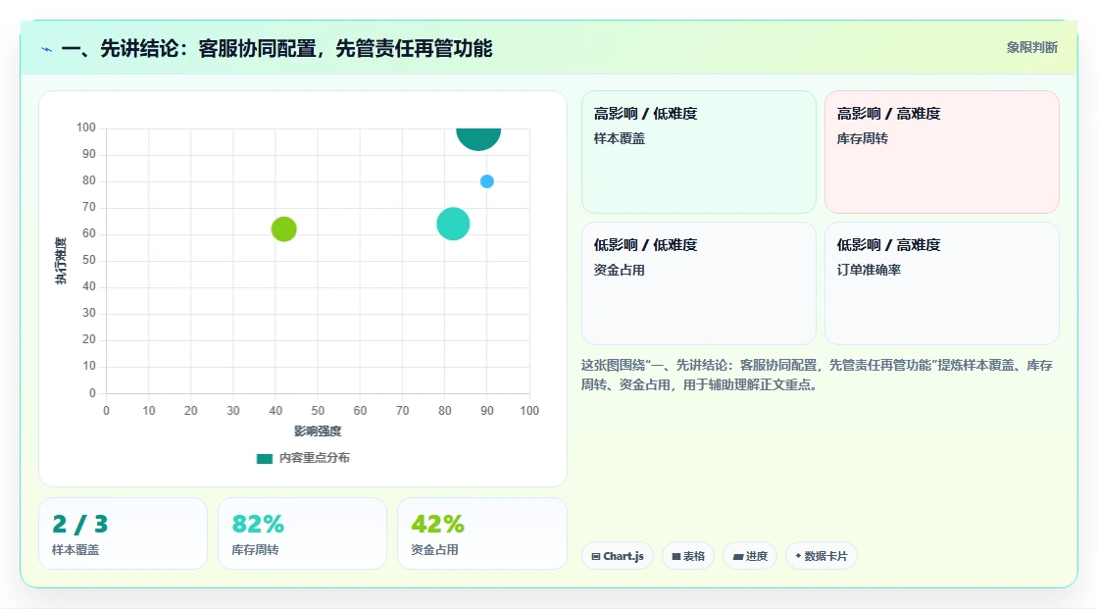
Task: Click the icon inside the 数据卡片 chip
Action: point(798,556)
